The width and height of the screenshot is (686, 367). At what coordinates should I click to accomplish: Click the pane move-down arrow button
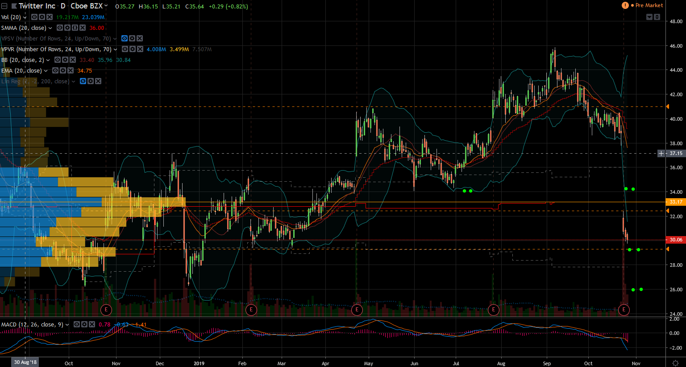[x=649, y=17]
